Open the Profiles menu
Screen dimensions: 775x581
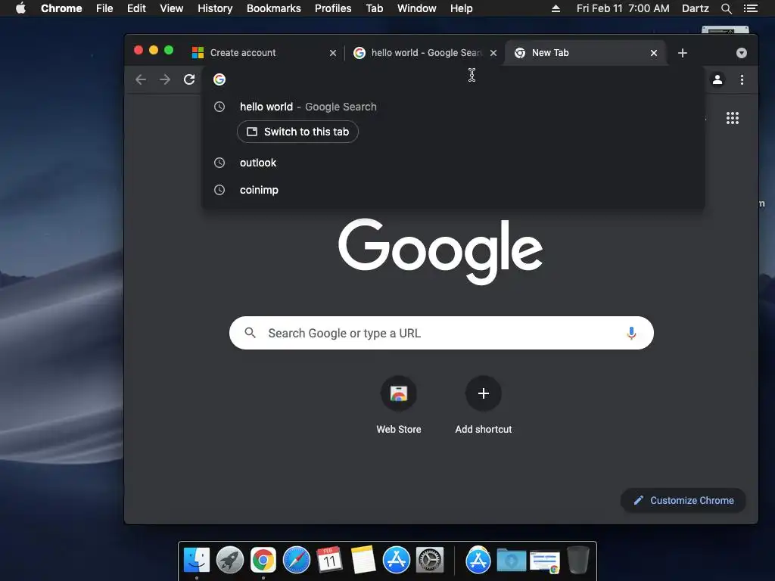333,8
